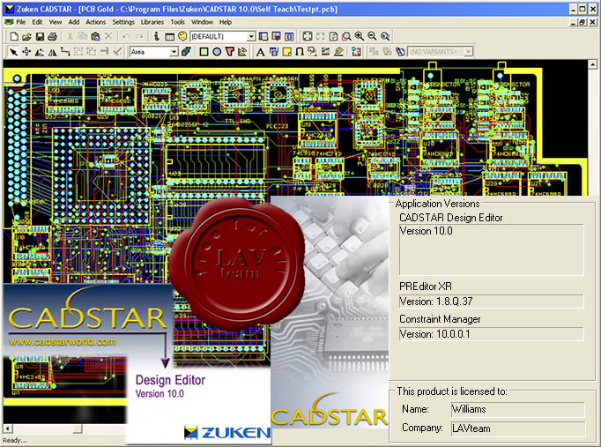Open the Help menu

[226, 22]
